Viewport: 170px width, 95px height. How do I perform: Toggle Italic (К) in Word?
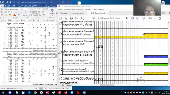tap(9, 12)
